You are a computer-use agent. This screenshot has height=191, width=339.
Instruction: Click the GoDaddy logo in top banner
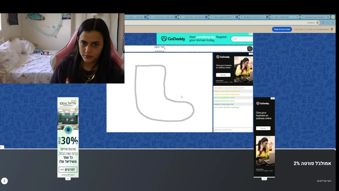pyautogui.click(x=173, y=39)
